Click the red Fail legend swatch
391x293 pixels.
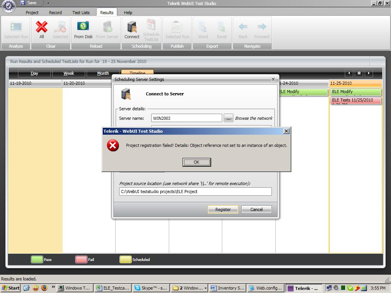(x=81, y=259)
